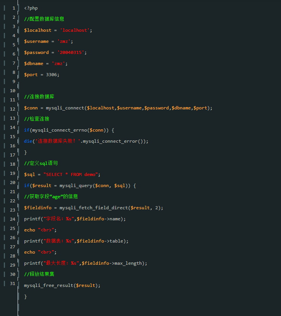
Task: Click line number 31 in gutter
Action: pos(13,283)
